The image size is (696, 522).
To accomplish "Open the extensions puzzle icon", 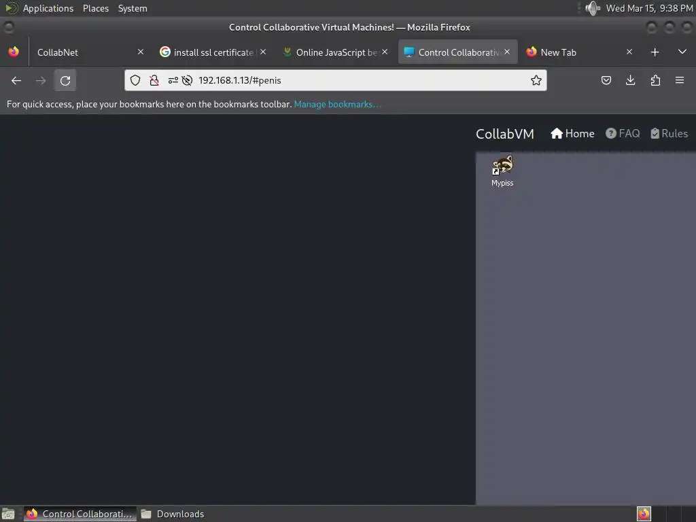I will [655, 80].
